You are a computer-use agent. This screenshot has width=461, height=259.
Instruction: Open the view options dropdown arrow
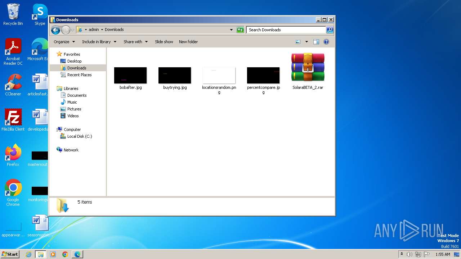pyautogui.click(x=306, y=42)
